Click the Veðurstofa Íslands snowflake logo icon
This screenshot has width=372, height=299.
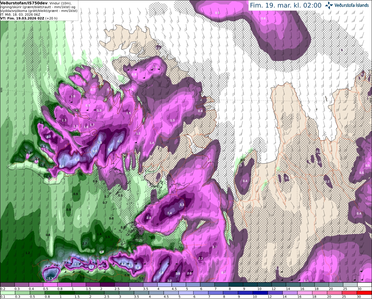pos(329,5)
